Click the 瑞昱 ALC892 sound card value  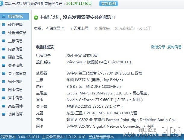pos(121,120)
